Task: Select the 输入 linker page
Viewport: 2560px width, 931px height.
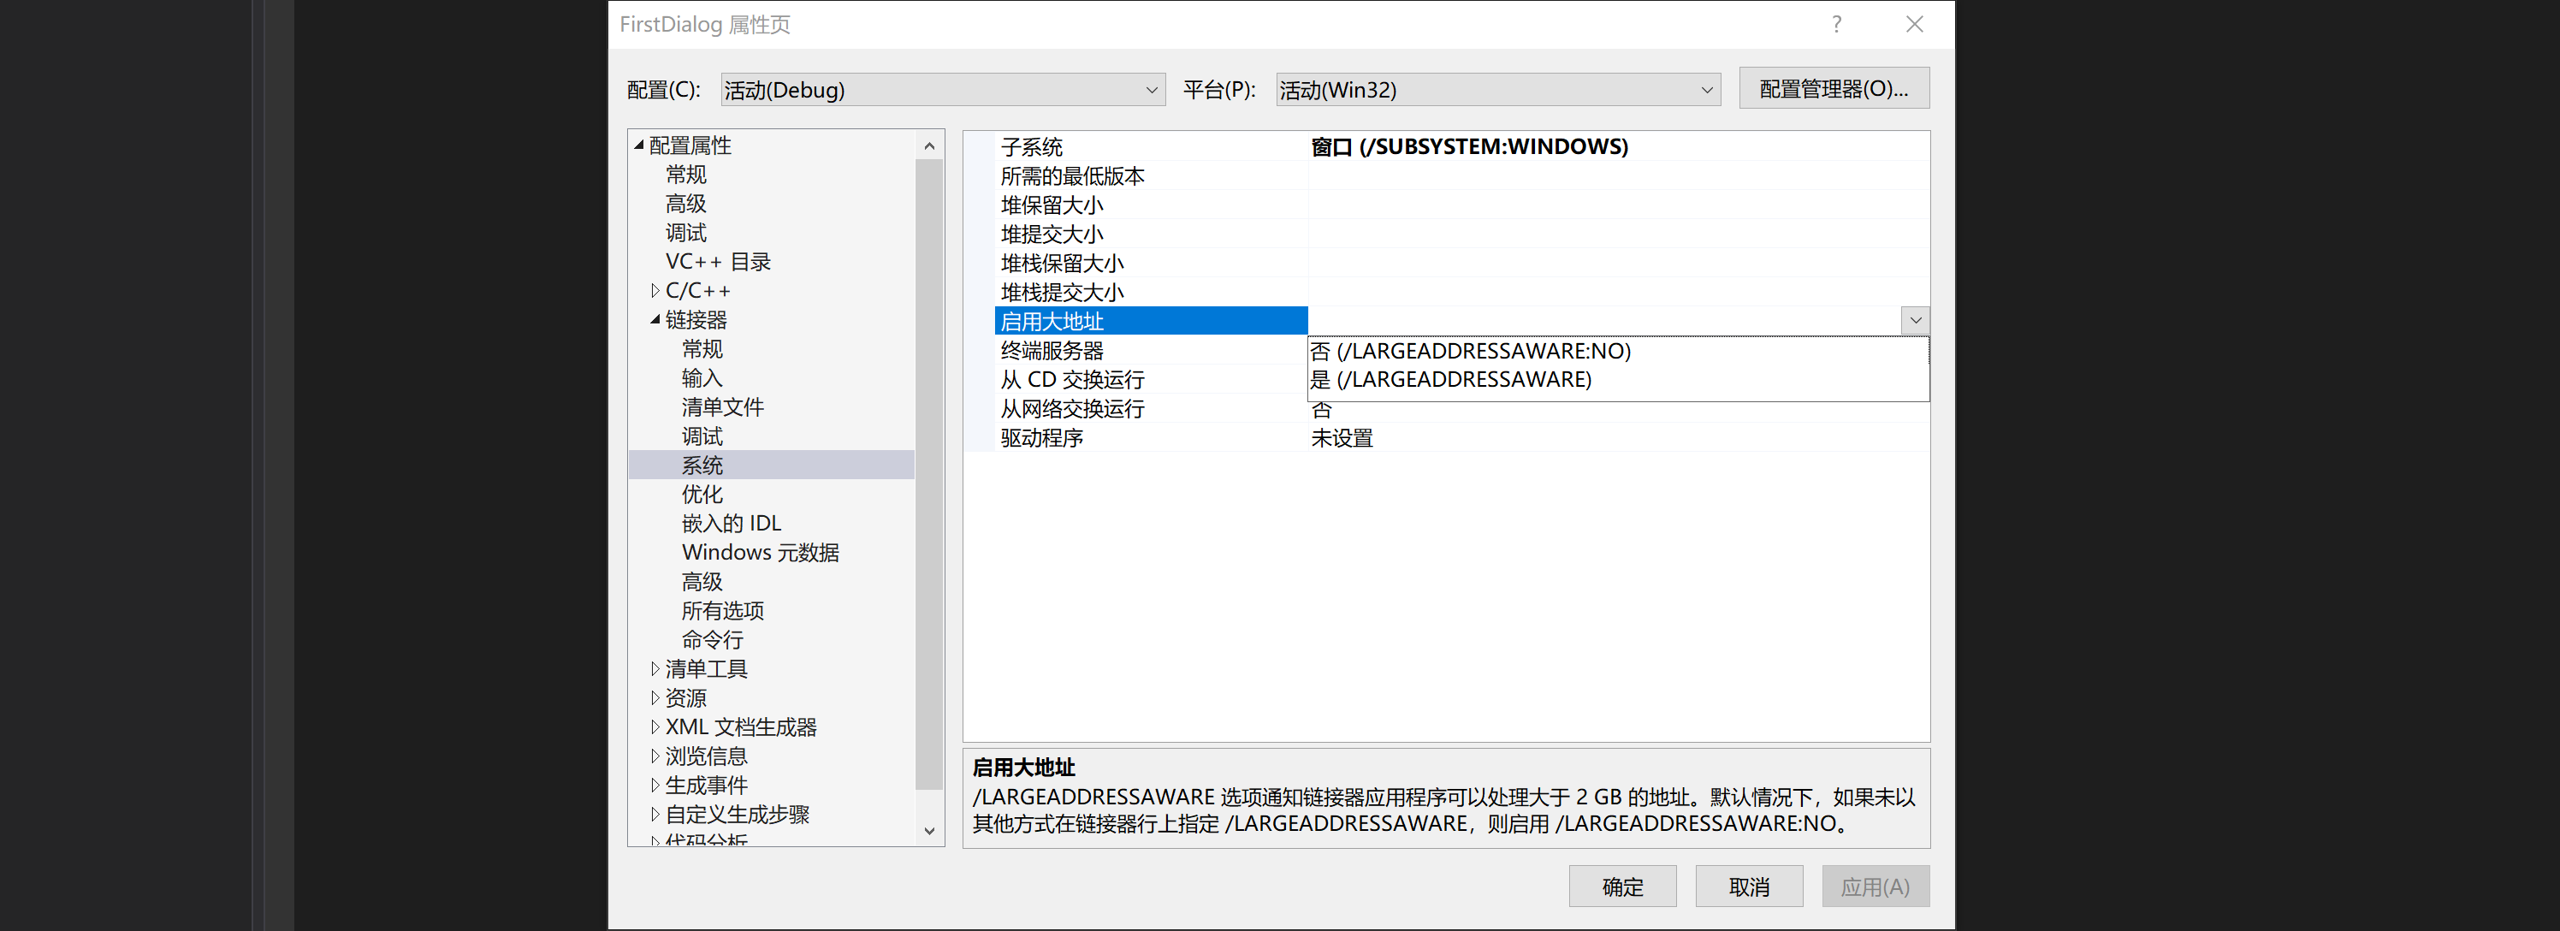Action: tap(702, 378)
